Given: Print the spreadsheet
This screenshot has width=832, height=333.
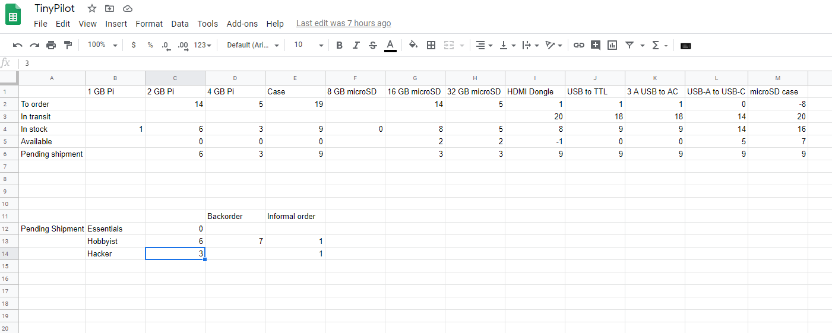Looking at the screenshot, I should click(x=51, y=45).
